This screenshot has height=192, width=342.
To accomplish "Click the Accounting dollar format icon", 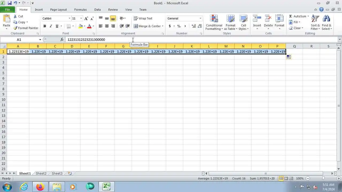I will (170, 26).
